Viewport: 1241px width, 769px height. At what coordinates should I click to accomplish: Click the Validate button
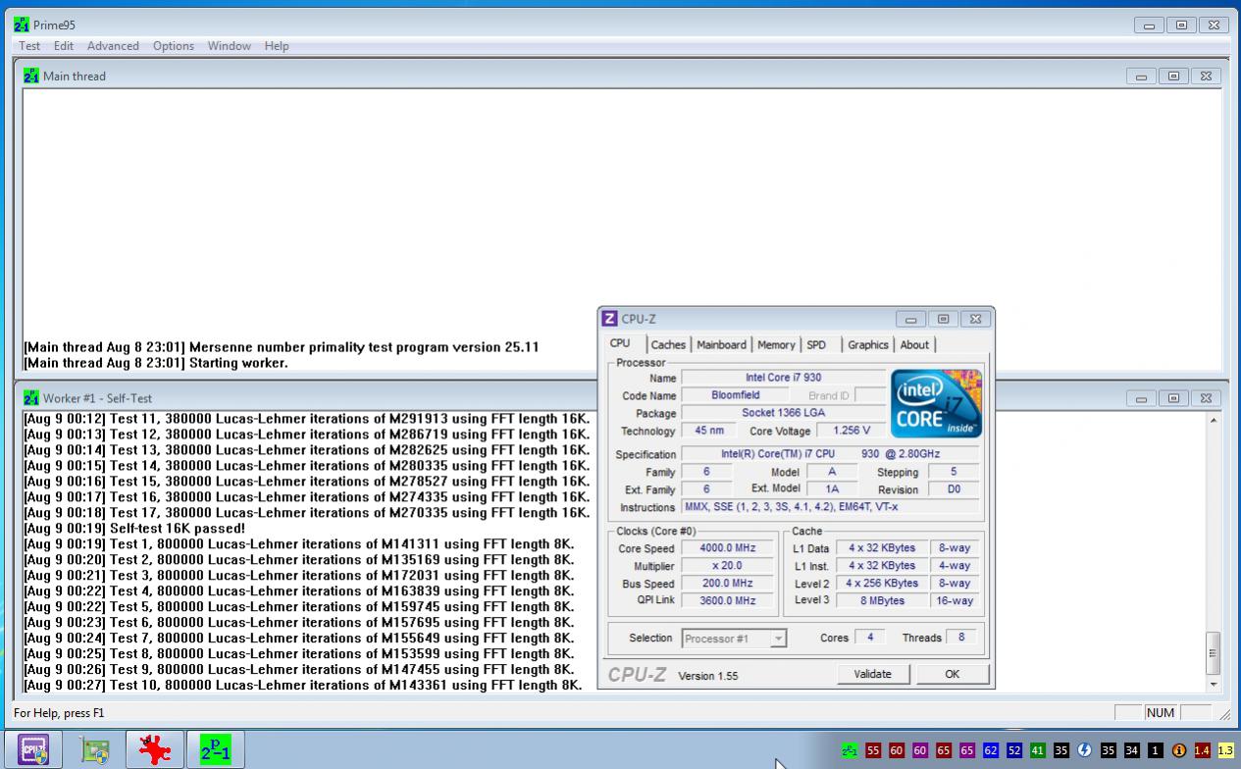pos(873,674)
